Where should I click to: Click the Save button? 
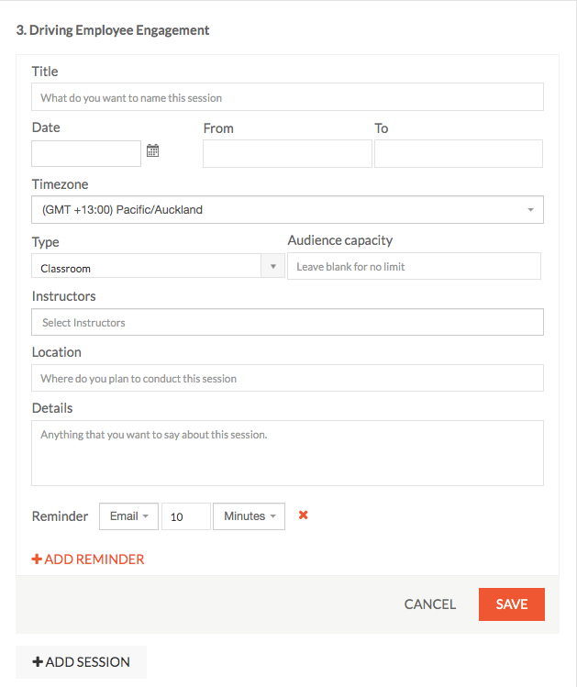coord(512,604)
